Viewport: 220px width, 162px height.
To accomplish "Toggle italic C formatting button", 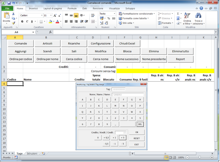I will click(x=27, y=21).
